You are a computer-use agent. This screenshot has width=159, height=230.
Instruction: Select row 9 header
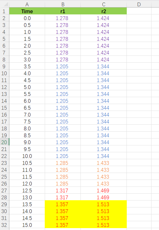[4, 66]
